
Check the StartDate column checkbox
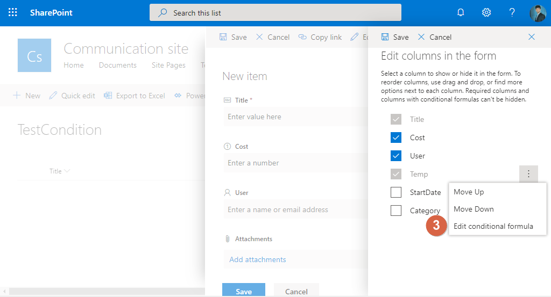(396, 192)
